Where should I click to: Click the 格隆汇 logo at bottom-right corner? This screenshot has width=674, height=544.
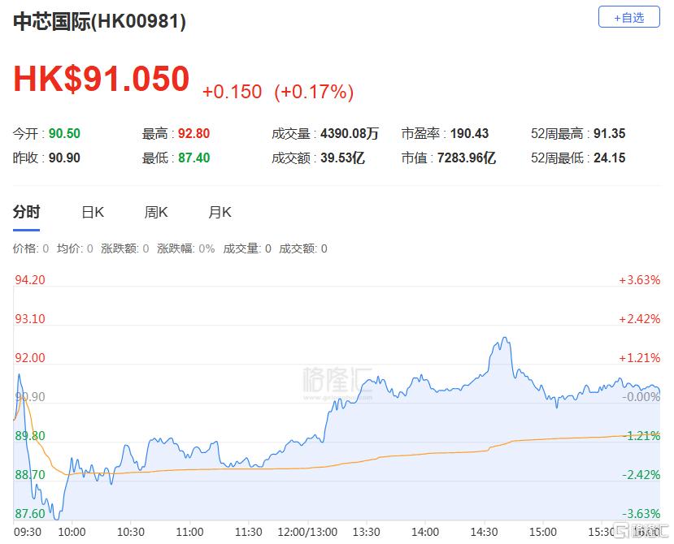[x=641, y=530]
